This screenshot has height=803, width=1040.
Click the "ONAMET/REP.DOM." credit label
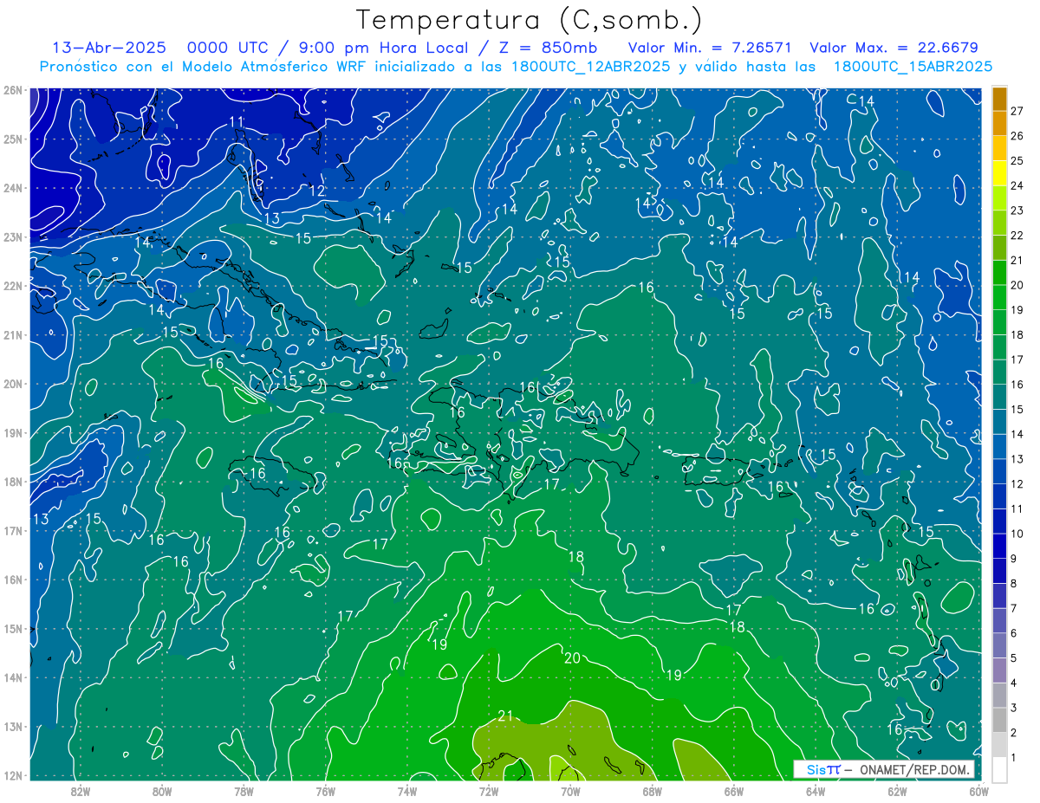click(915, 770)
